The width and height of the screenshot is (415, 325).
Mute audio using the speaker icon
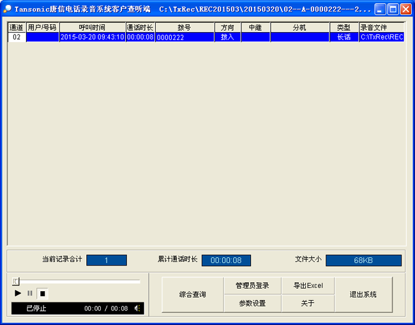tap(137, 308)
